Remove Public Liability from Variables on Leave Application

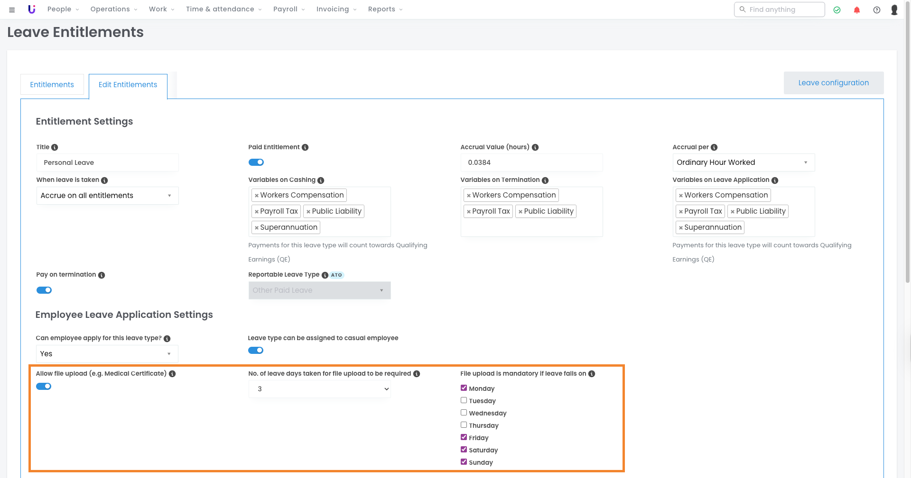[x=733, y=212]
